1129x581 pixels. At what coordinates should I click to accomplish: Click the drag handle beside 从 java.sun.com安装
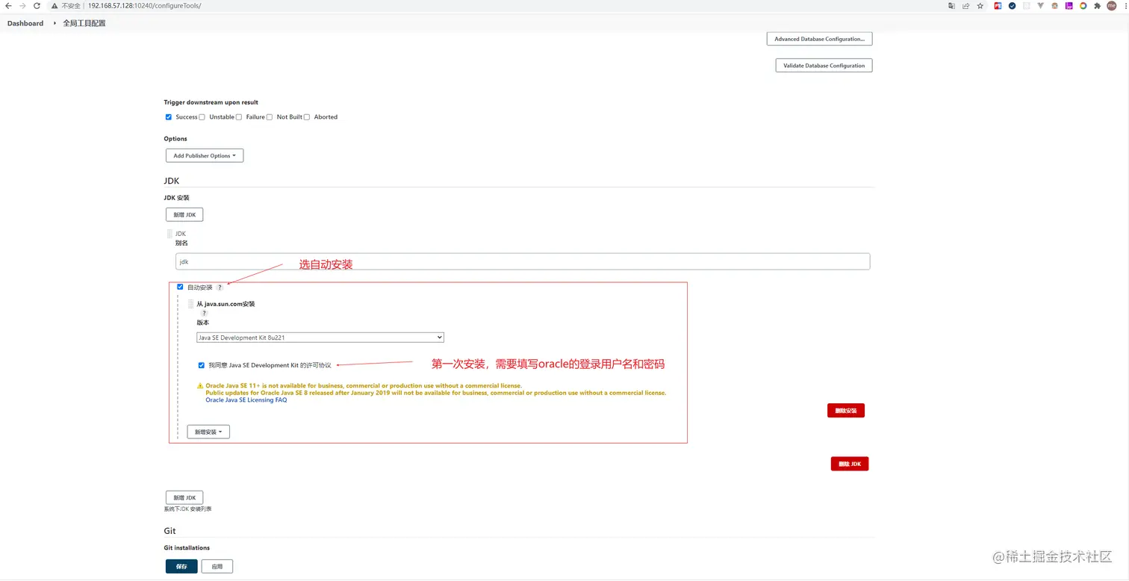tap(190, 304)
